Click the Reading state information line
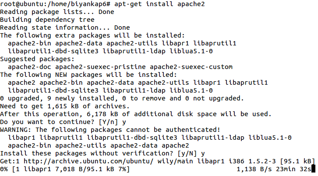The height and width of the screenshot is (176, 318). (x=65, y=27)
